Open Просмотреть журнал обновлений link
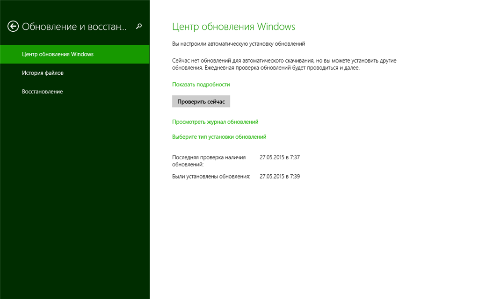This screenshot has width=479, height=299. [215, 122]
